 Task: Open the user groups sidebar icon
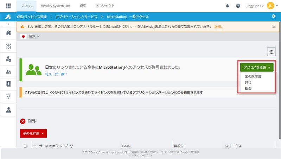point(8,72)
